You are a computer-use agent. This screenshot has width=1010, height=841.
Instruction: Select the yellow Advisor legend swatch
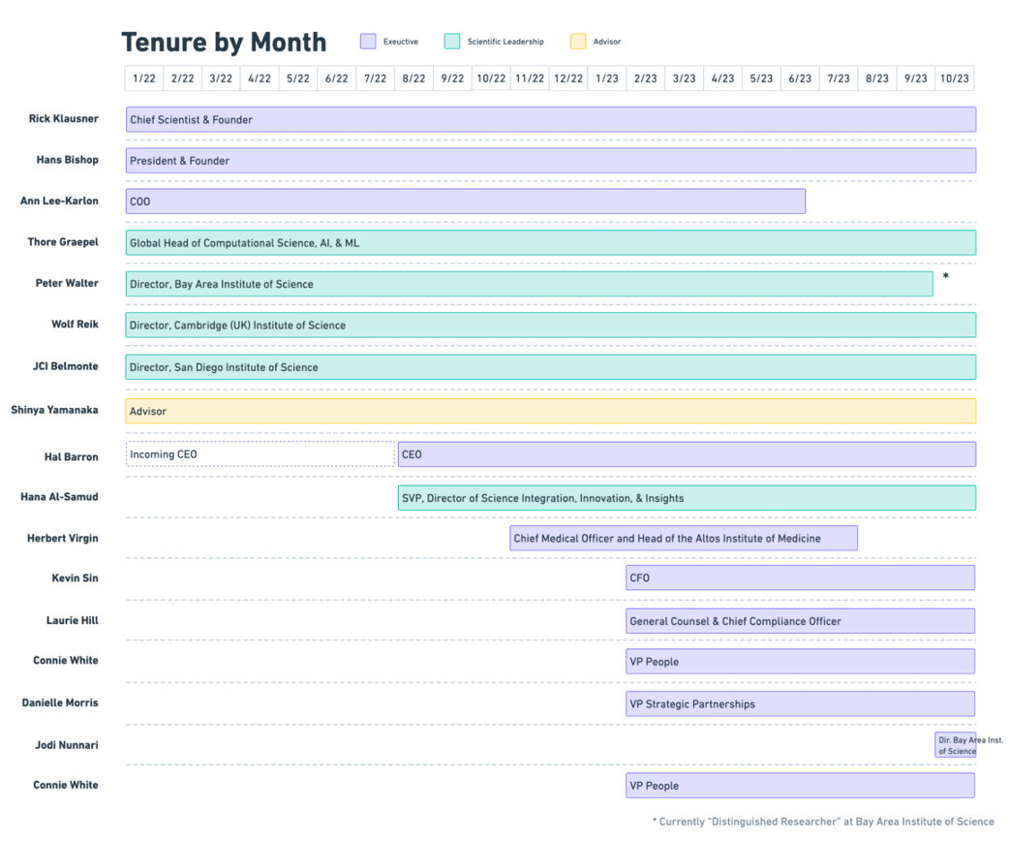pos(576,41)
